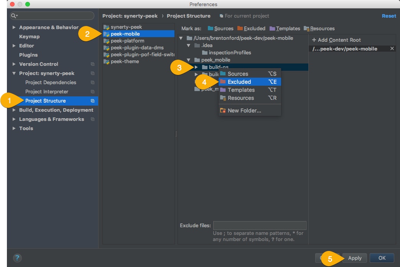Image resolution: width=400 pixels, height=267 pixels.
Task: Collapse the .idea folder in tree
Action: 189,45
